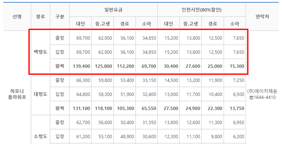Click the 대청도 왕복 fare 105,300

pos(126,108)
